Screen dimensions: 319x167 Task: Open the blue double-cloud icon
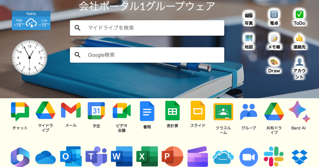tap(223, 157)
